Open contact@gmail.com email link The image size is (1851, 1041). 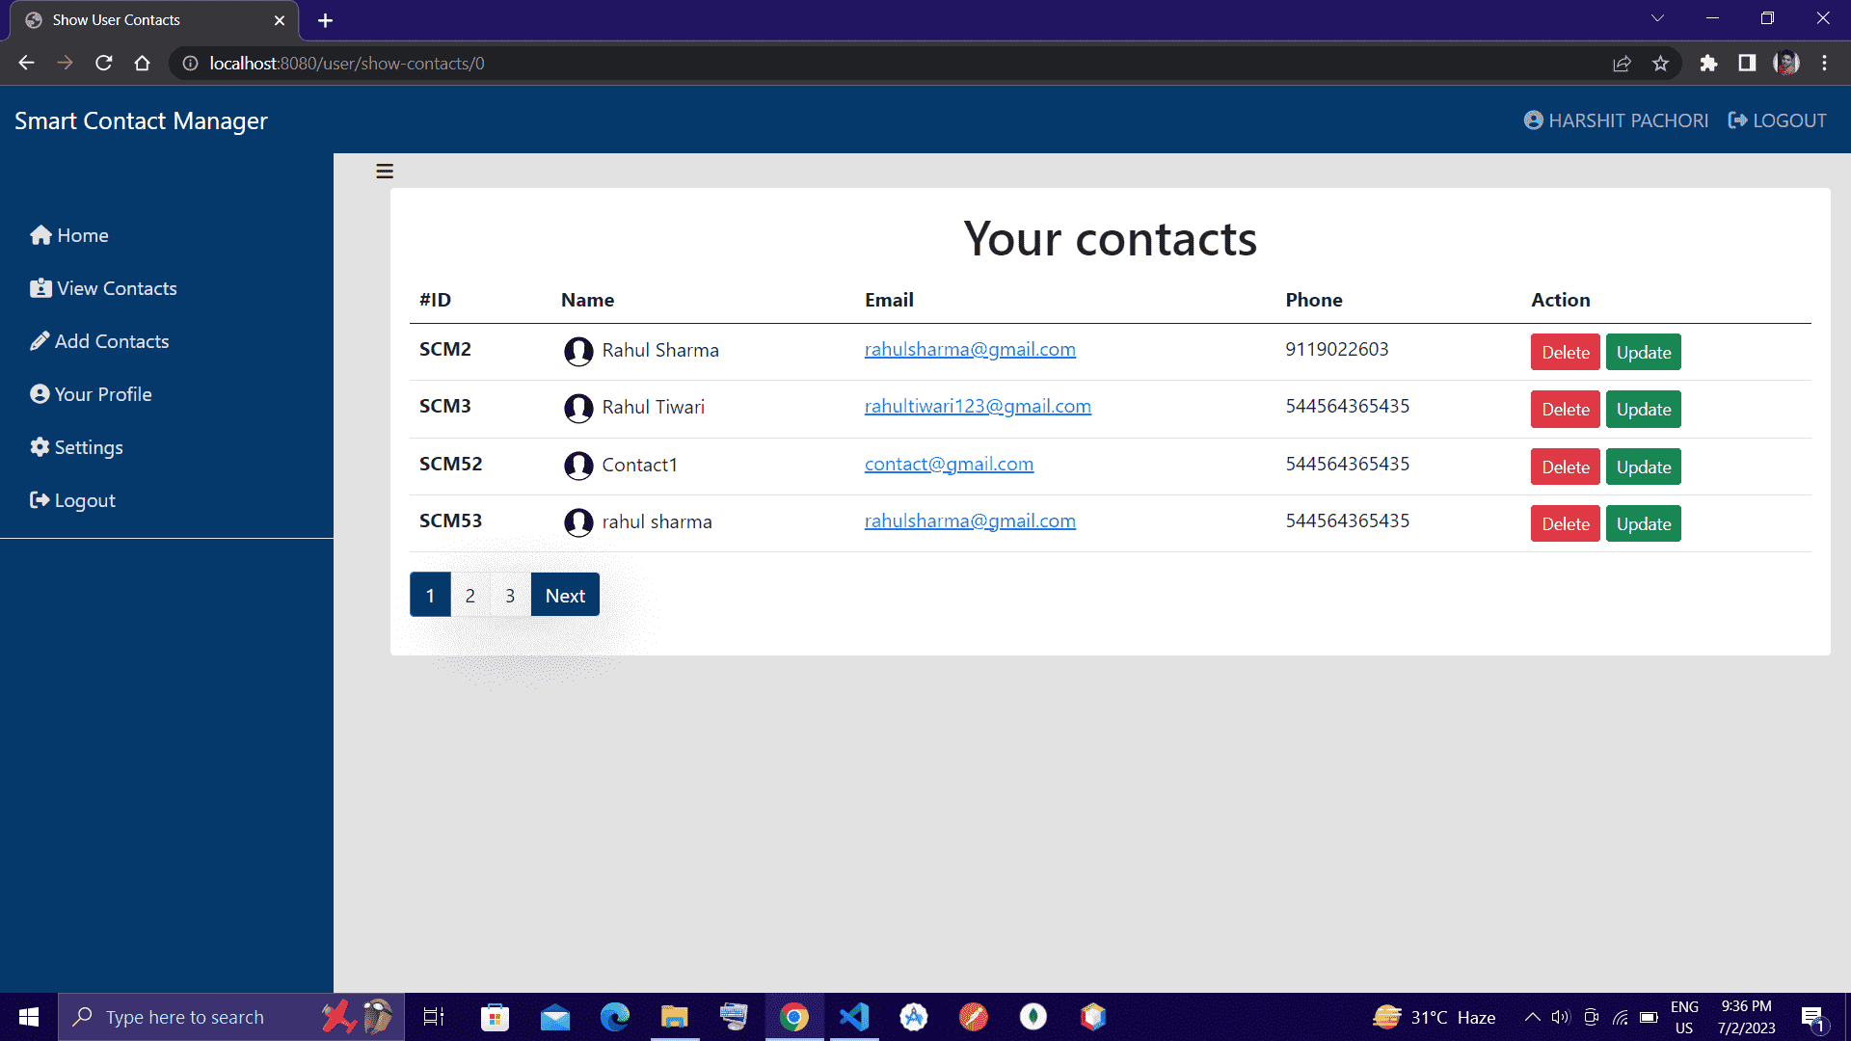click(949, 464)
